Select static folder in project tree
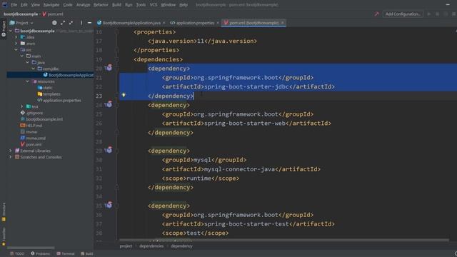 click(x=45, y=88)
